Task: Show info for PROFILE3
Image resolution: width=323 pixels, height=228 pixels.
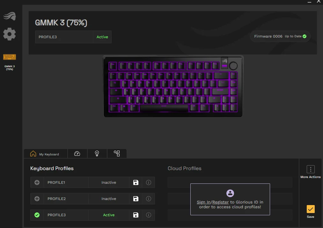Action: [149, 215]
